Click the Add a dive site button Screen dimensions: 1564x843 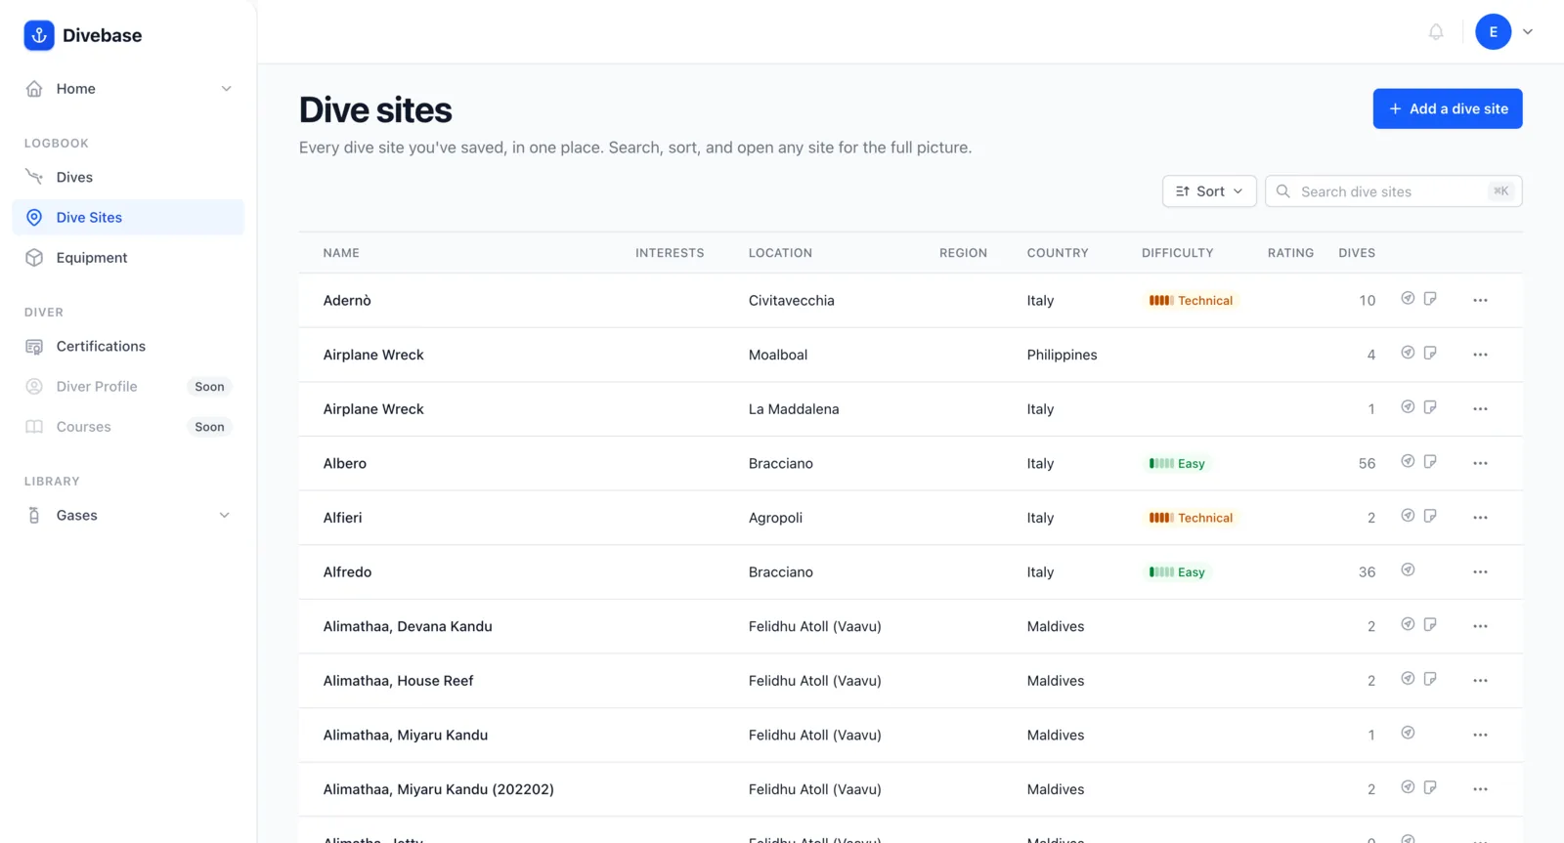point(1448,108)
